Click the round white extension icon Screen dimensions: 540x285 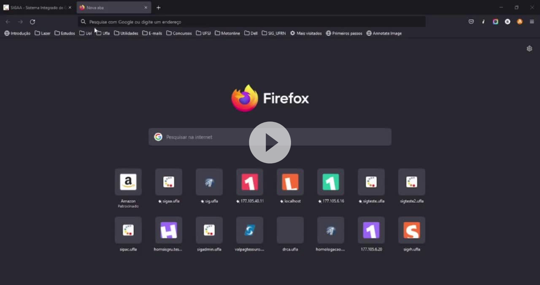point(507,22)
